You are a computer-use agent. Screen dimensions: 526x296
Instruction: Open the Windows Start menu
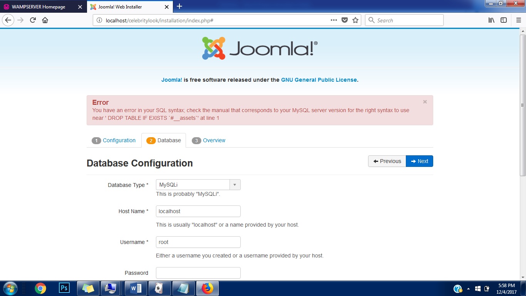(10, 288)
